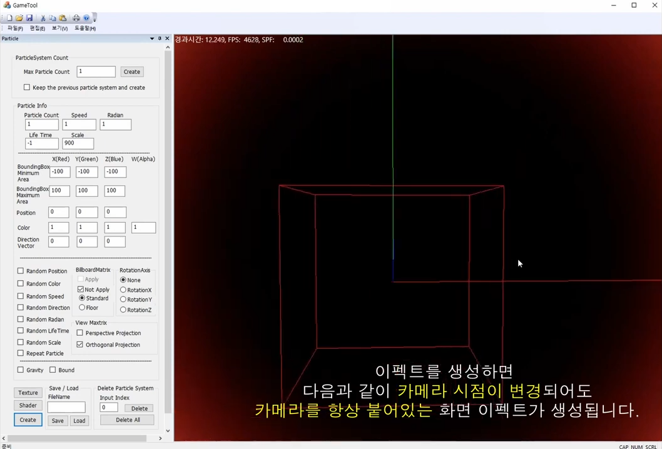Viewport: 662px width, 449px height.
Task: Save via the floppy disk toolbar icon
Action: (x=29, y=18)
